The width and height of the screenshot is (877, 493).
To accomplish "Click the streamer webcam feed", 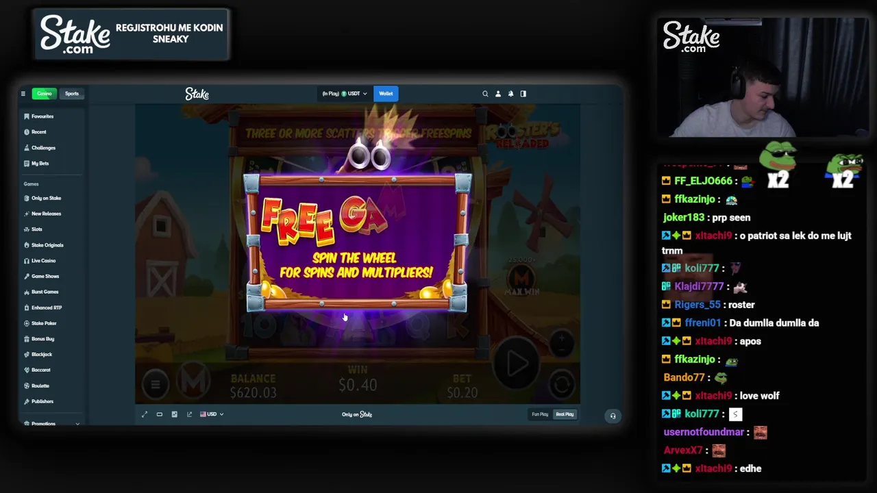I will click(x=763, y=77).
